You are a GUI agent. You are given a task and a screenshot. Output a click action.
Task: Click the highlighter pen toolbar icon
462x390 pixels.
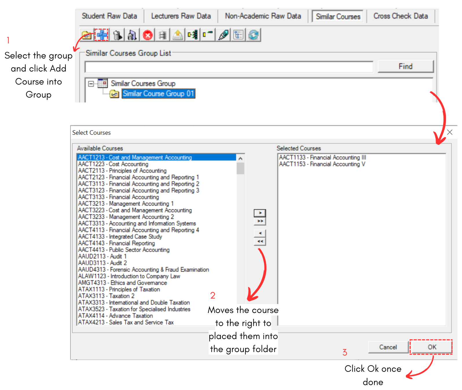[223, 35]
